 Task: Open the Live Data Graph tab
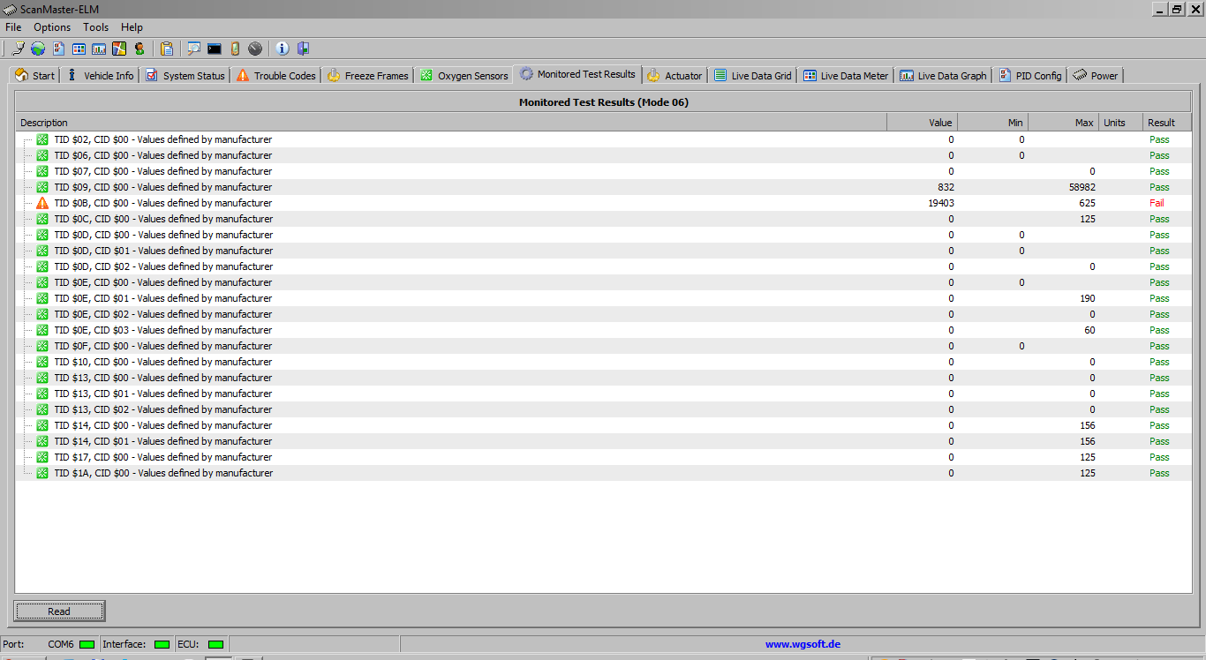pyautogui.click(x=943, y=76)
